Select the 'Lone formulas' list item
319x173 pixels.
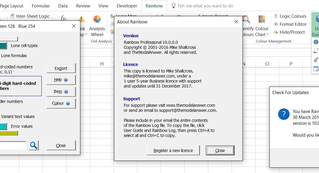(14, 56)
